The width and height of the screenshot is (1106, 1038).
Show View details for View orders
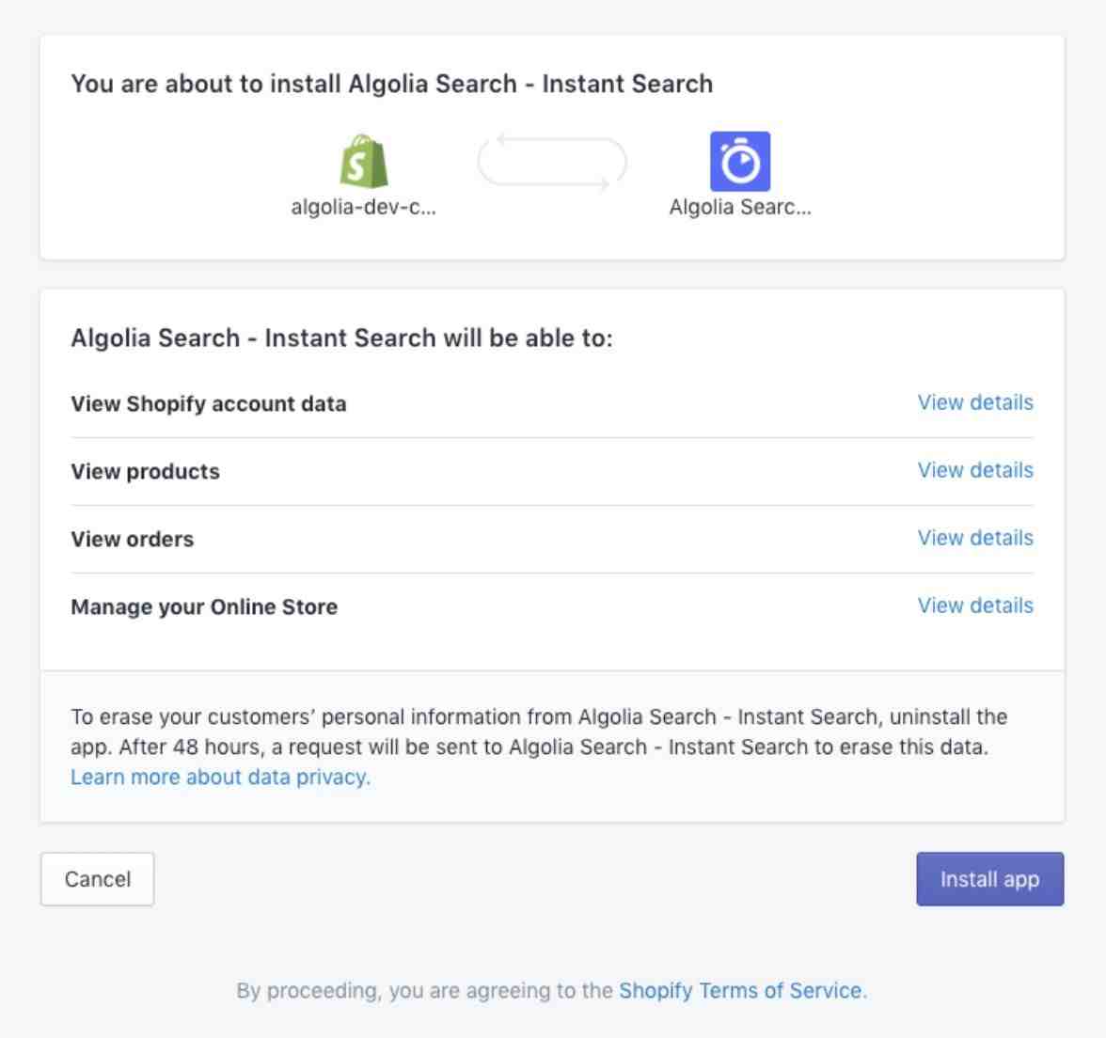tap(974, 538)
